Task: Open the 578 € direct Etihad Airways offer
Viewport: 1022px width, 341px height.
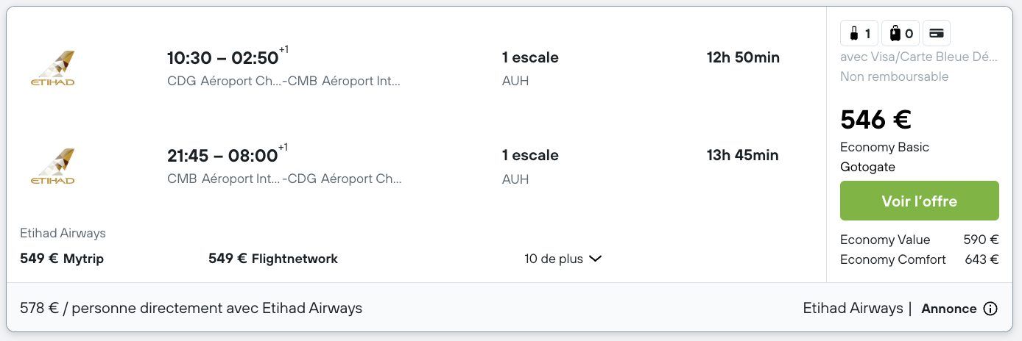Action: tap(191, 309)
